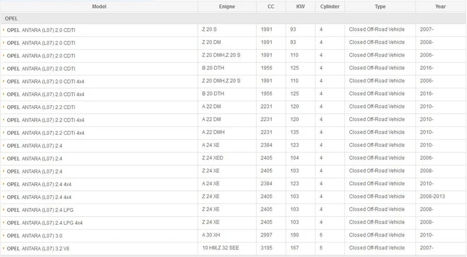Click Closed Off-Road Vehicle in the Z 24 XED row

(377, 158)
